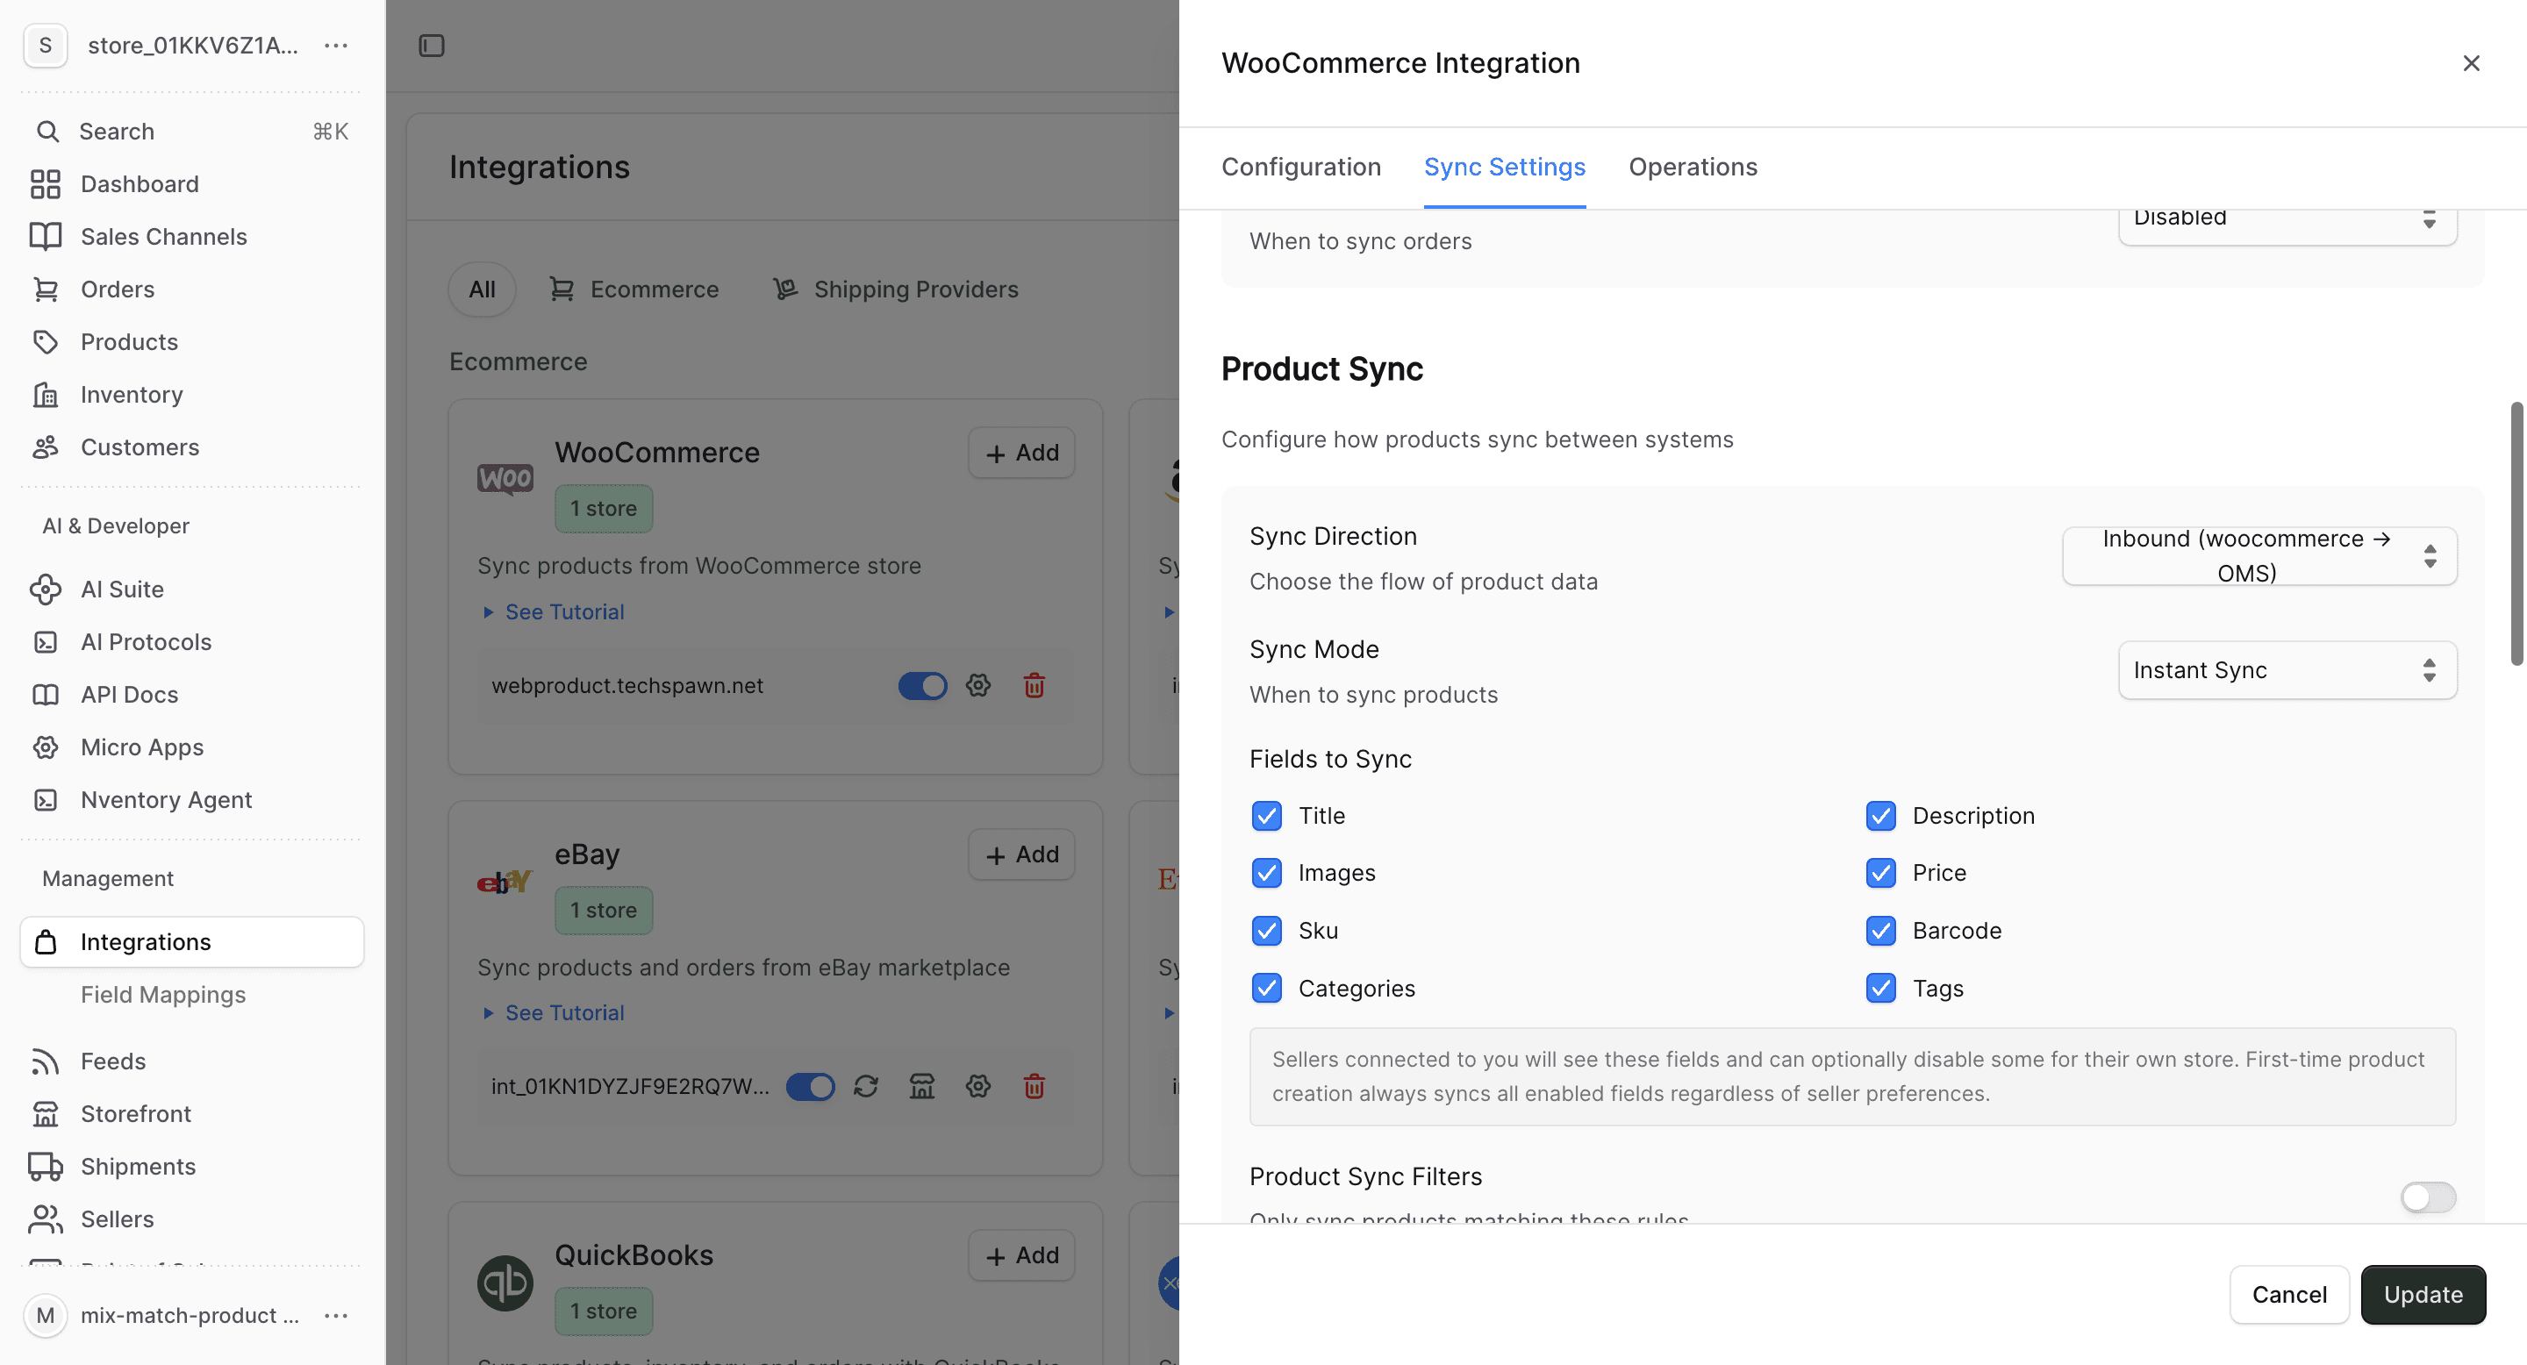Click the Sellers users icon
The width and height of the screenshot is (2527, 1365).
[x=45, y=1218]
